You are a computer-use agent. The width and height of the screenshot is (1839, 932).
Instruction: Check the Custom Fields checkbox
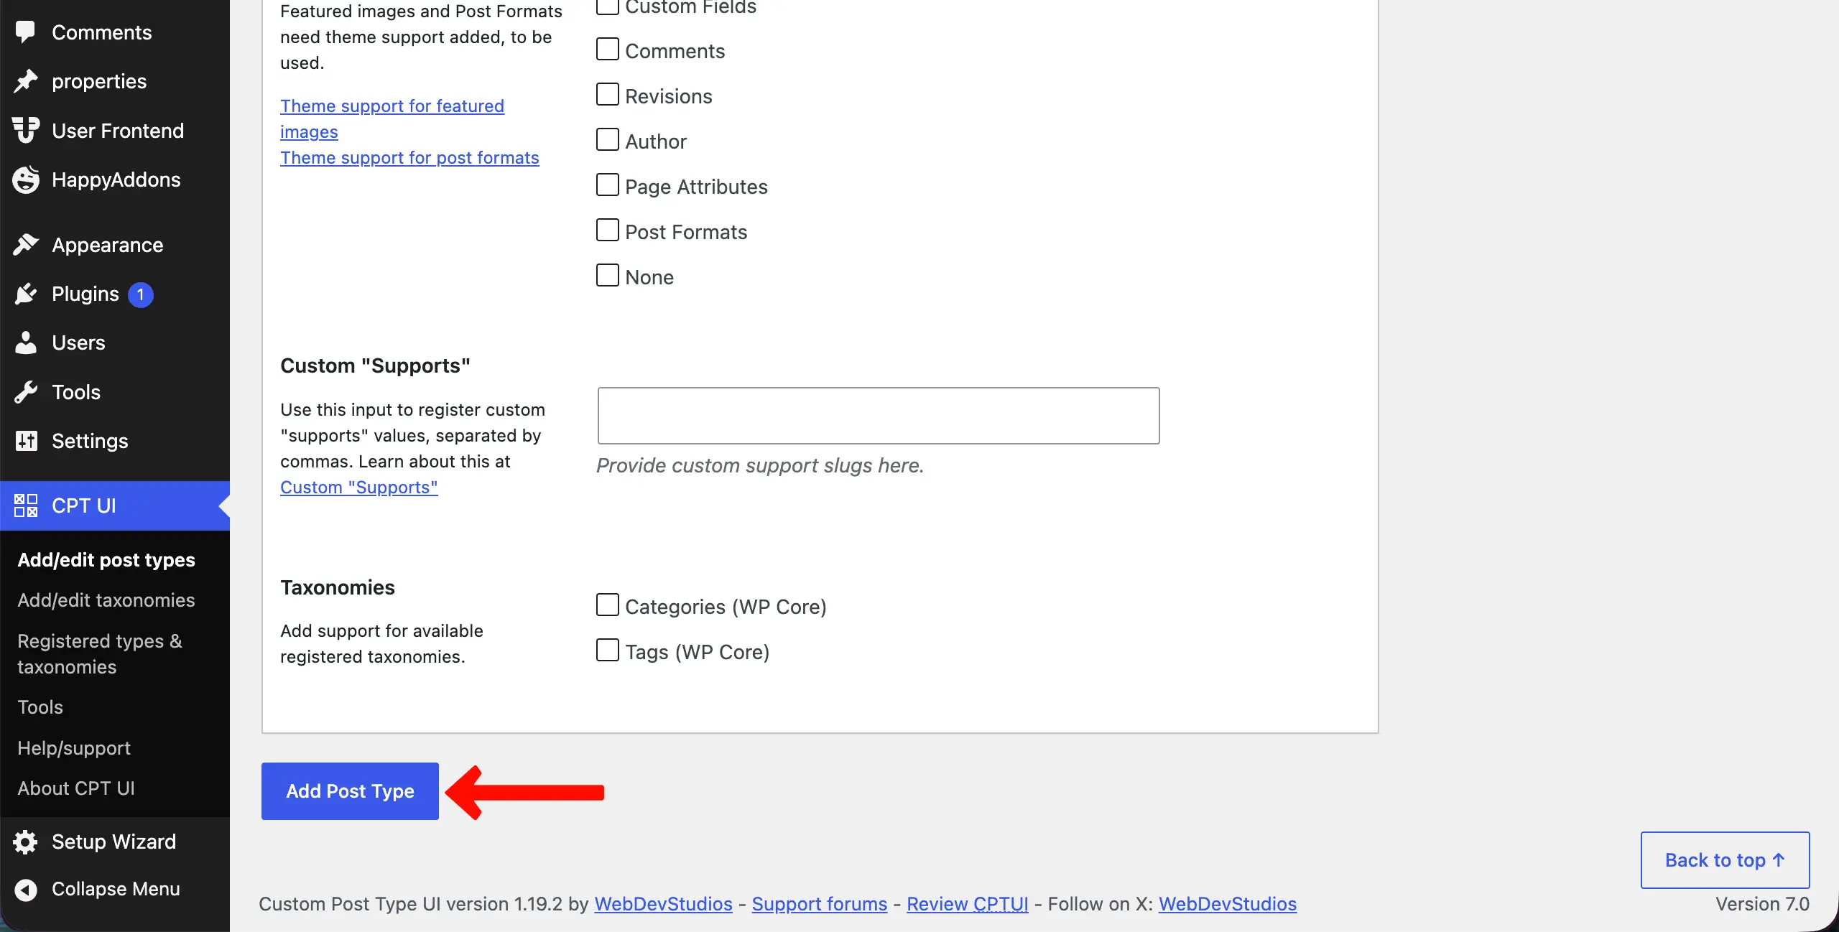coord(608,6)
